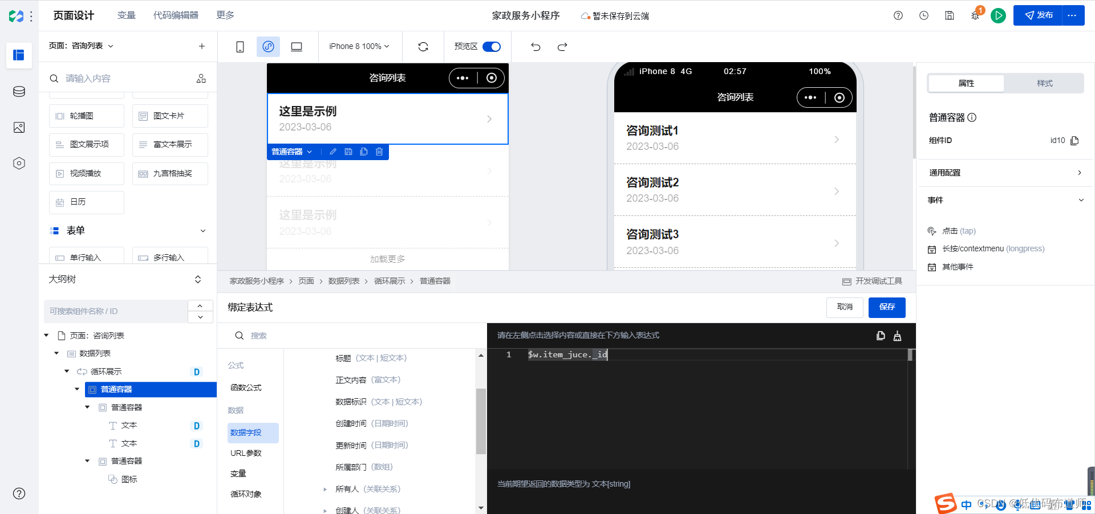The height and width of the screenshot is (514, 1095).
Task: Open the app settings hexagon icon
Action: click(x=19, y=164)
